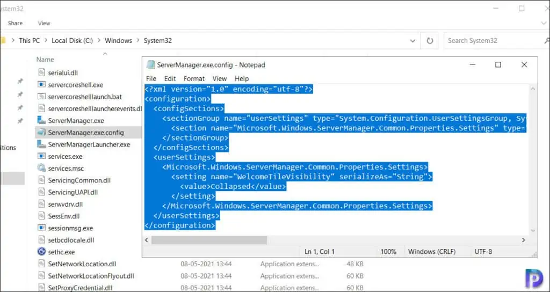Navigate to This PC breadcrumb
The height and width of the screenshot is (292, 550).
click(x=30, y=41)
